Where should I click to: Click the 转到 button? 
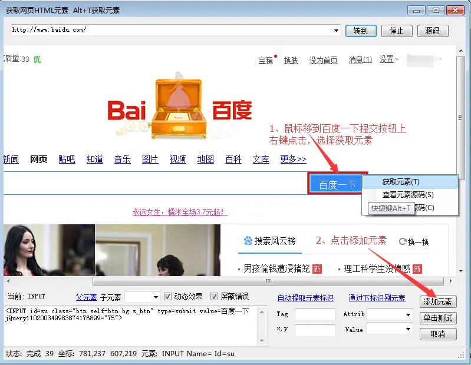tap(361, 31)
